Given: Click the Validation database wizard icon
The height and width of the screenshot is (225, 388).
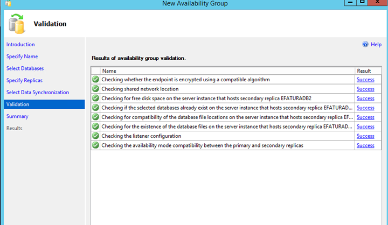Looking at the screenshot, I should (17, 24).
